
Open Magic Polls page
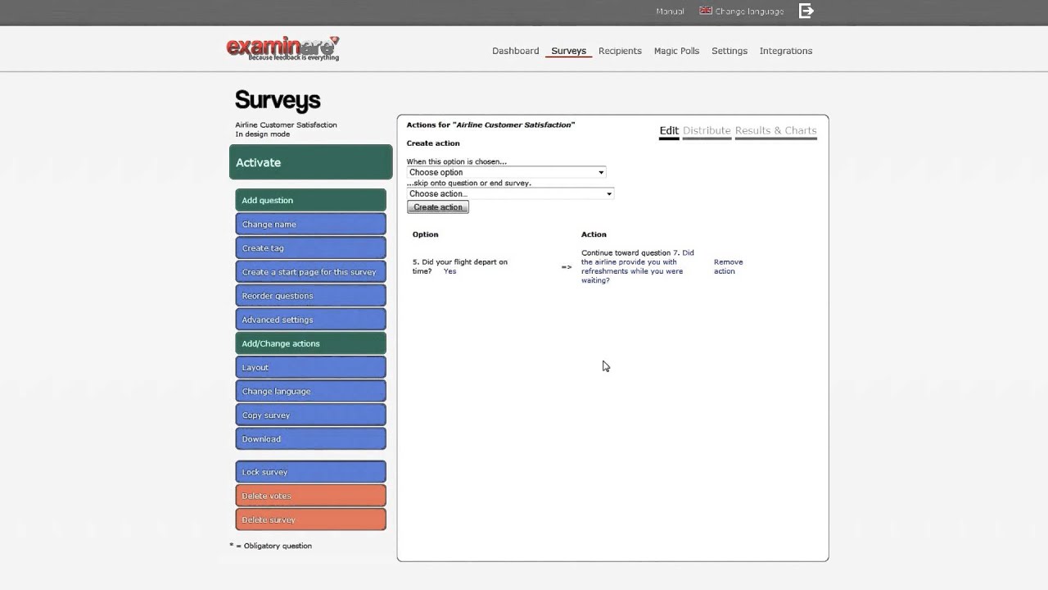click(x=676, y=51)
